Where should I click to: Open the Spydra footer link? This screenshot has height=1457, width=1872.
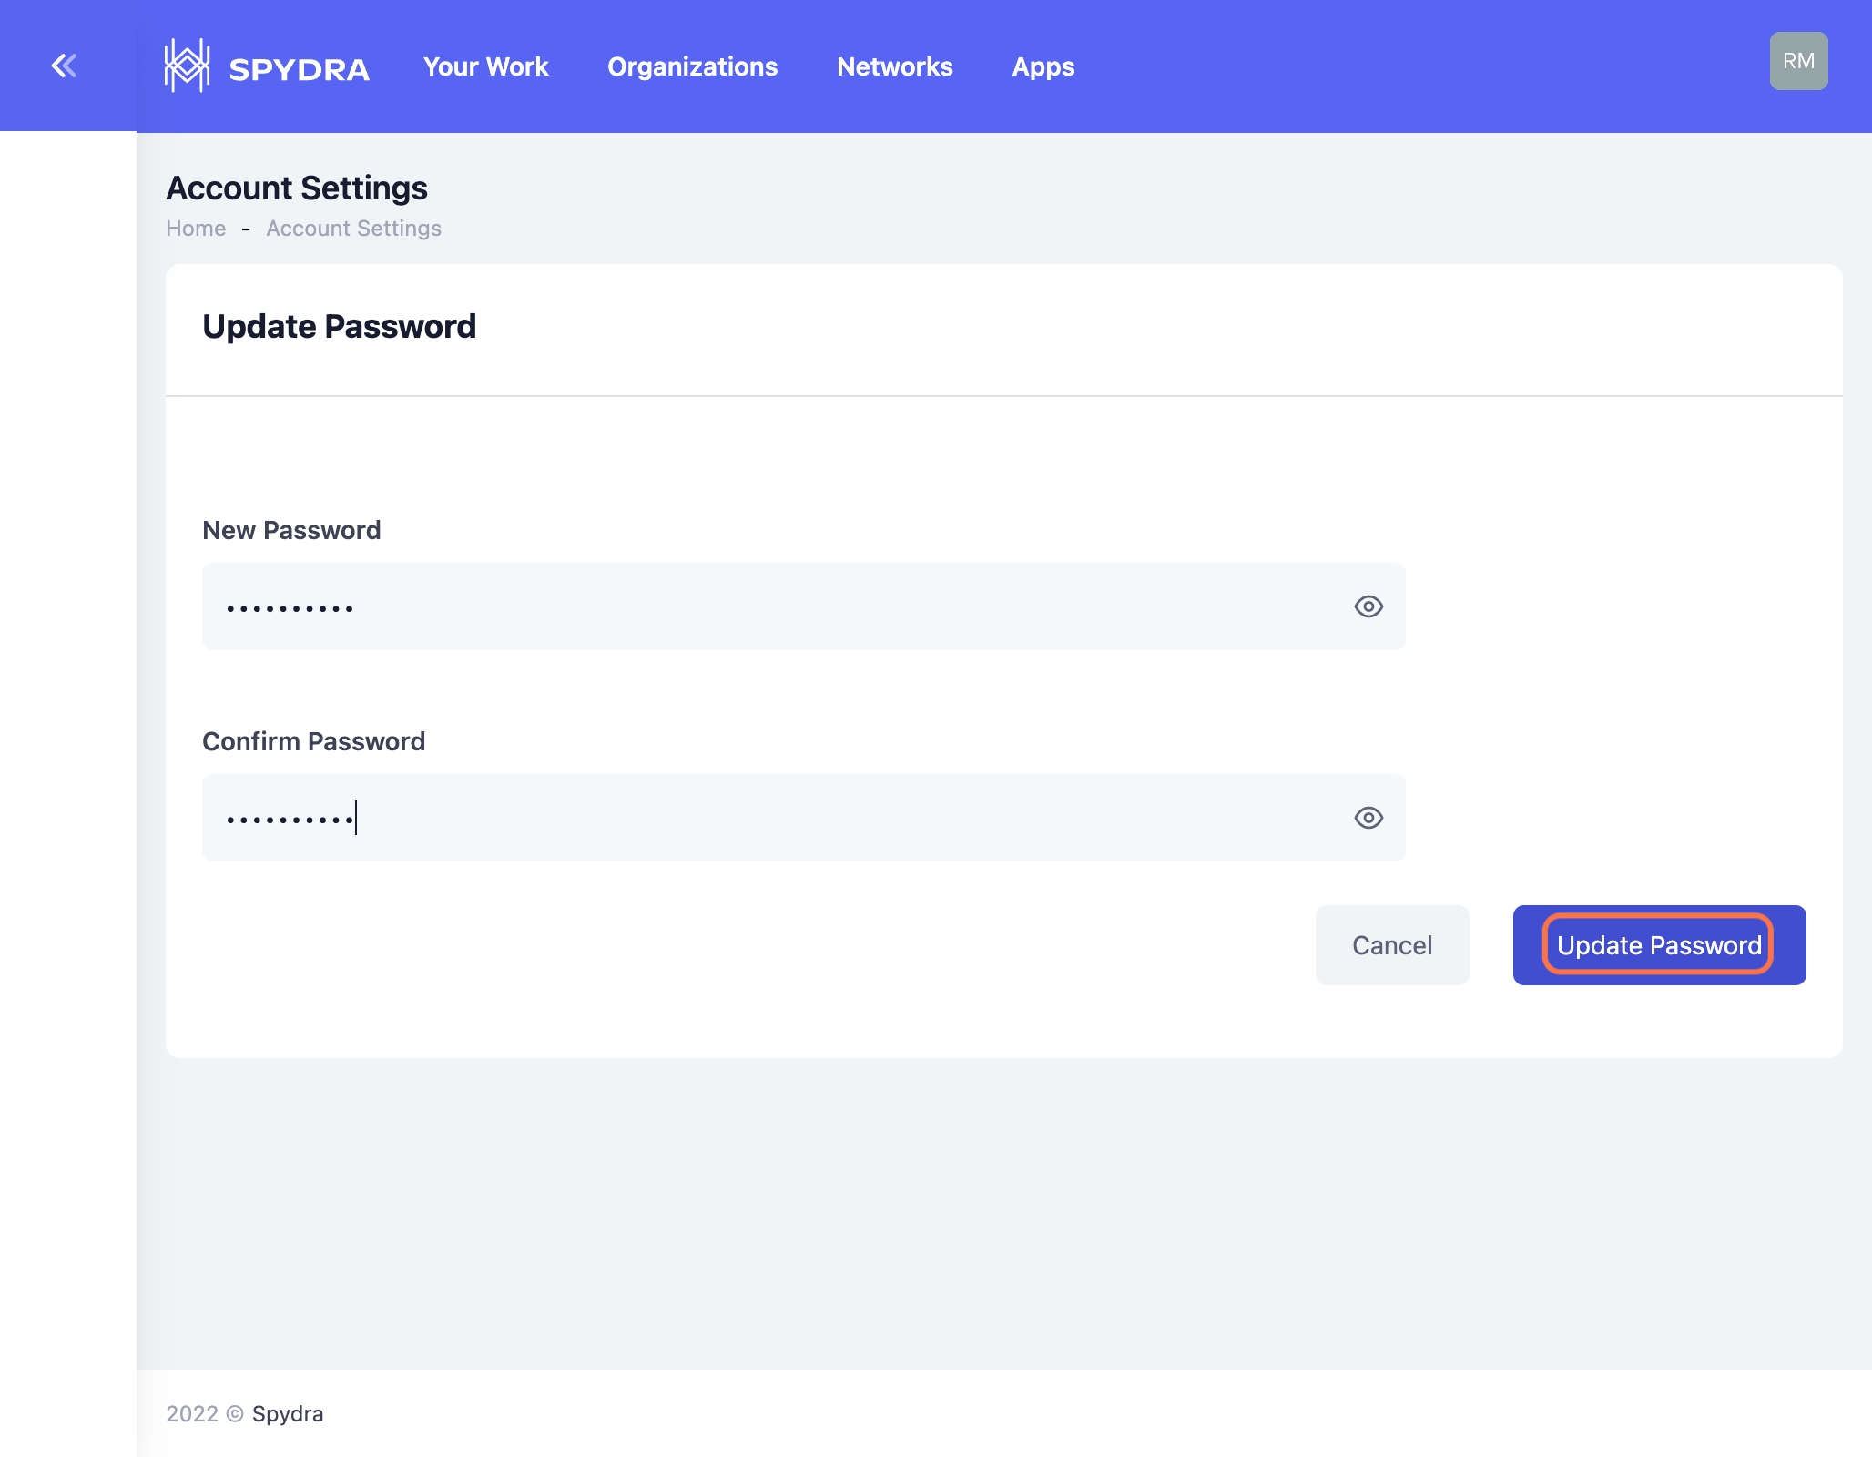pyautogui.click(x=288, y=1413)
